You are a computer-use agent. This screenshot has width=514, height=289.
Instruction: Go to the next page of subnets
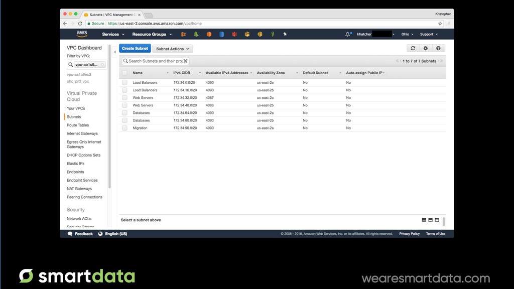[438, 61]
